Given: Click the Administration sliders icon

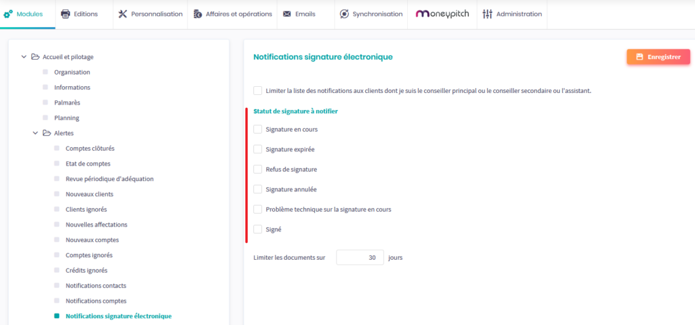Looking at the screenshot, I should (487, 14).
